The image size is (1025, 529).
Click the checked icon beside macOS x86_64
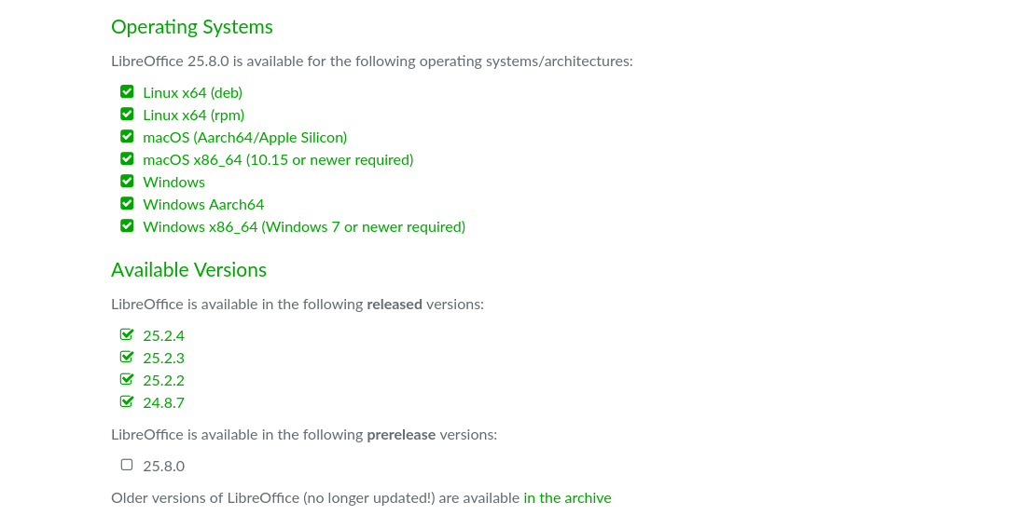click(127, 159)
